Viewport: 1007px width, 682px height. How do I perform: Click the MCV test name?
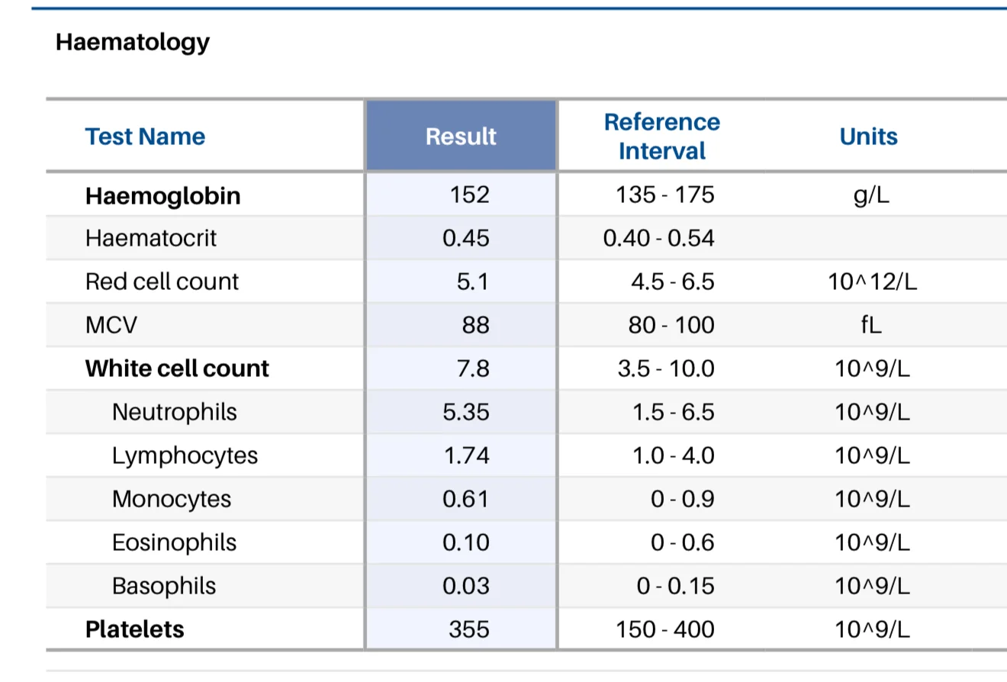(x=111, y=326)
